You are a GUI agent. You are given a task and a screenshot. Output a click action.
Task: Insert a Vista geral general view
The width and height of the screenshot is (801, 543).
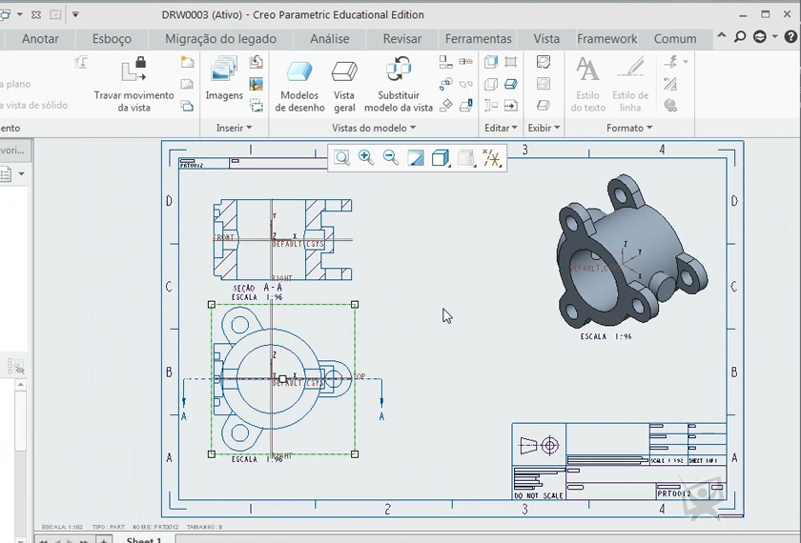tap(344, 72)
